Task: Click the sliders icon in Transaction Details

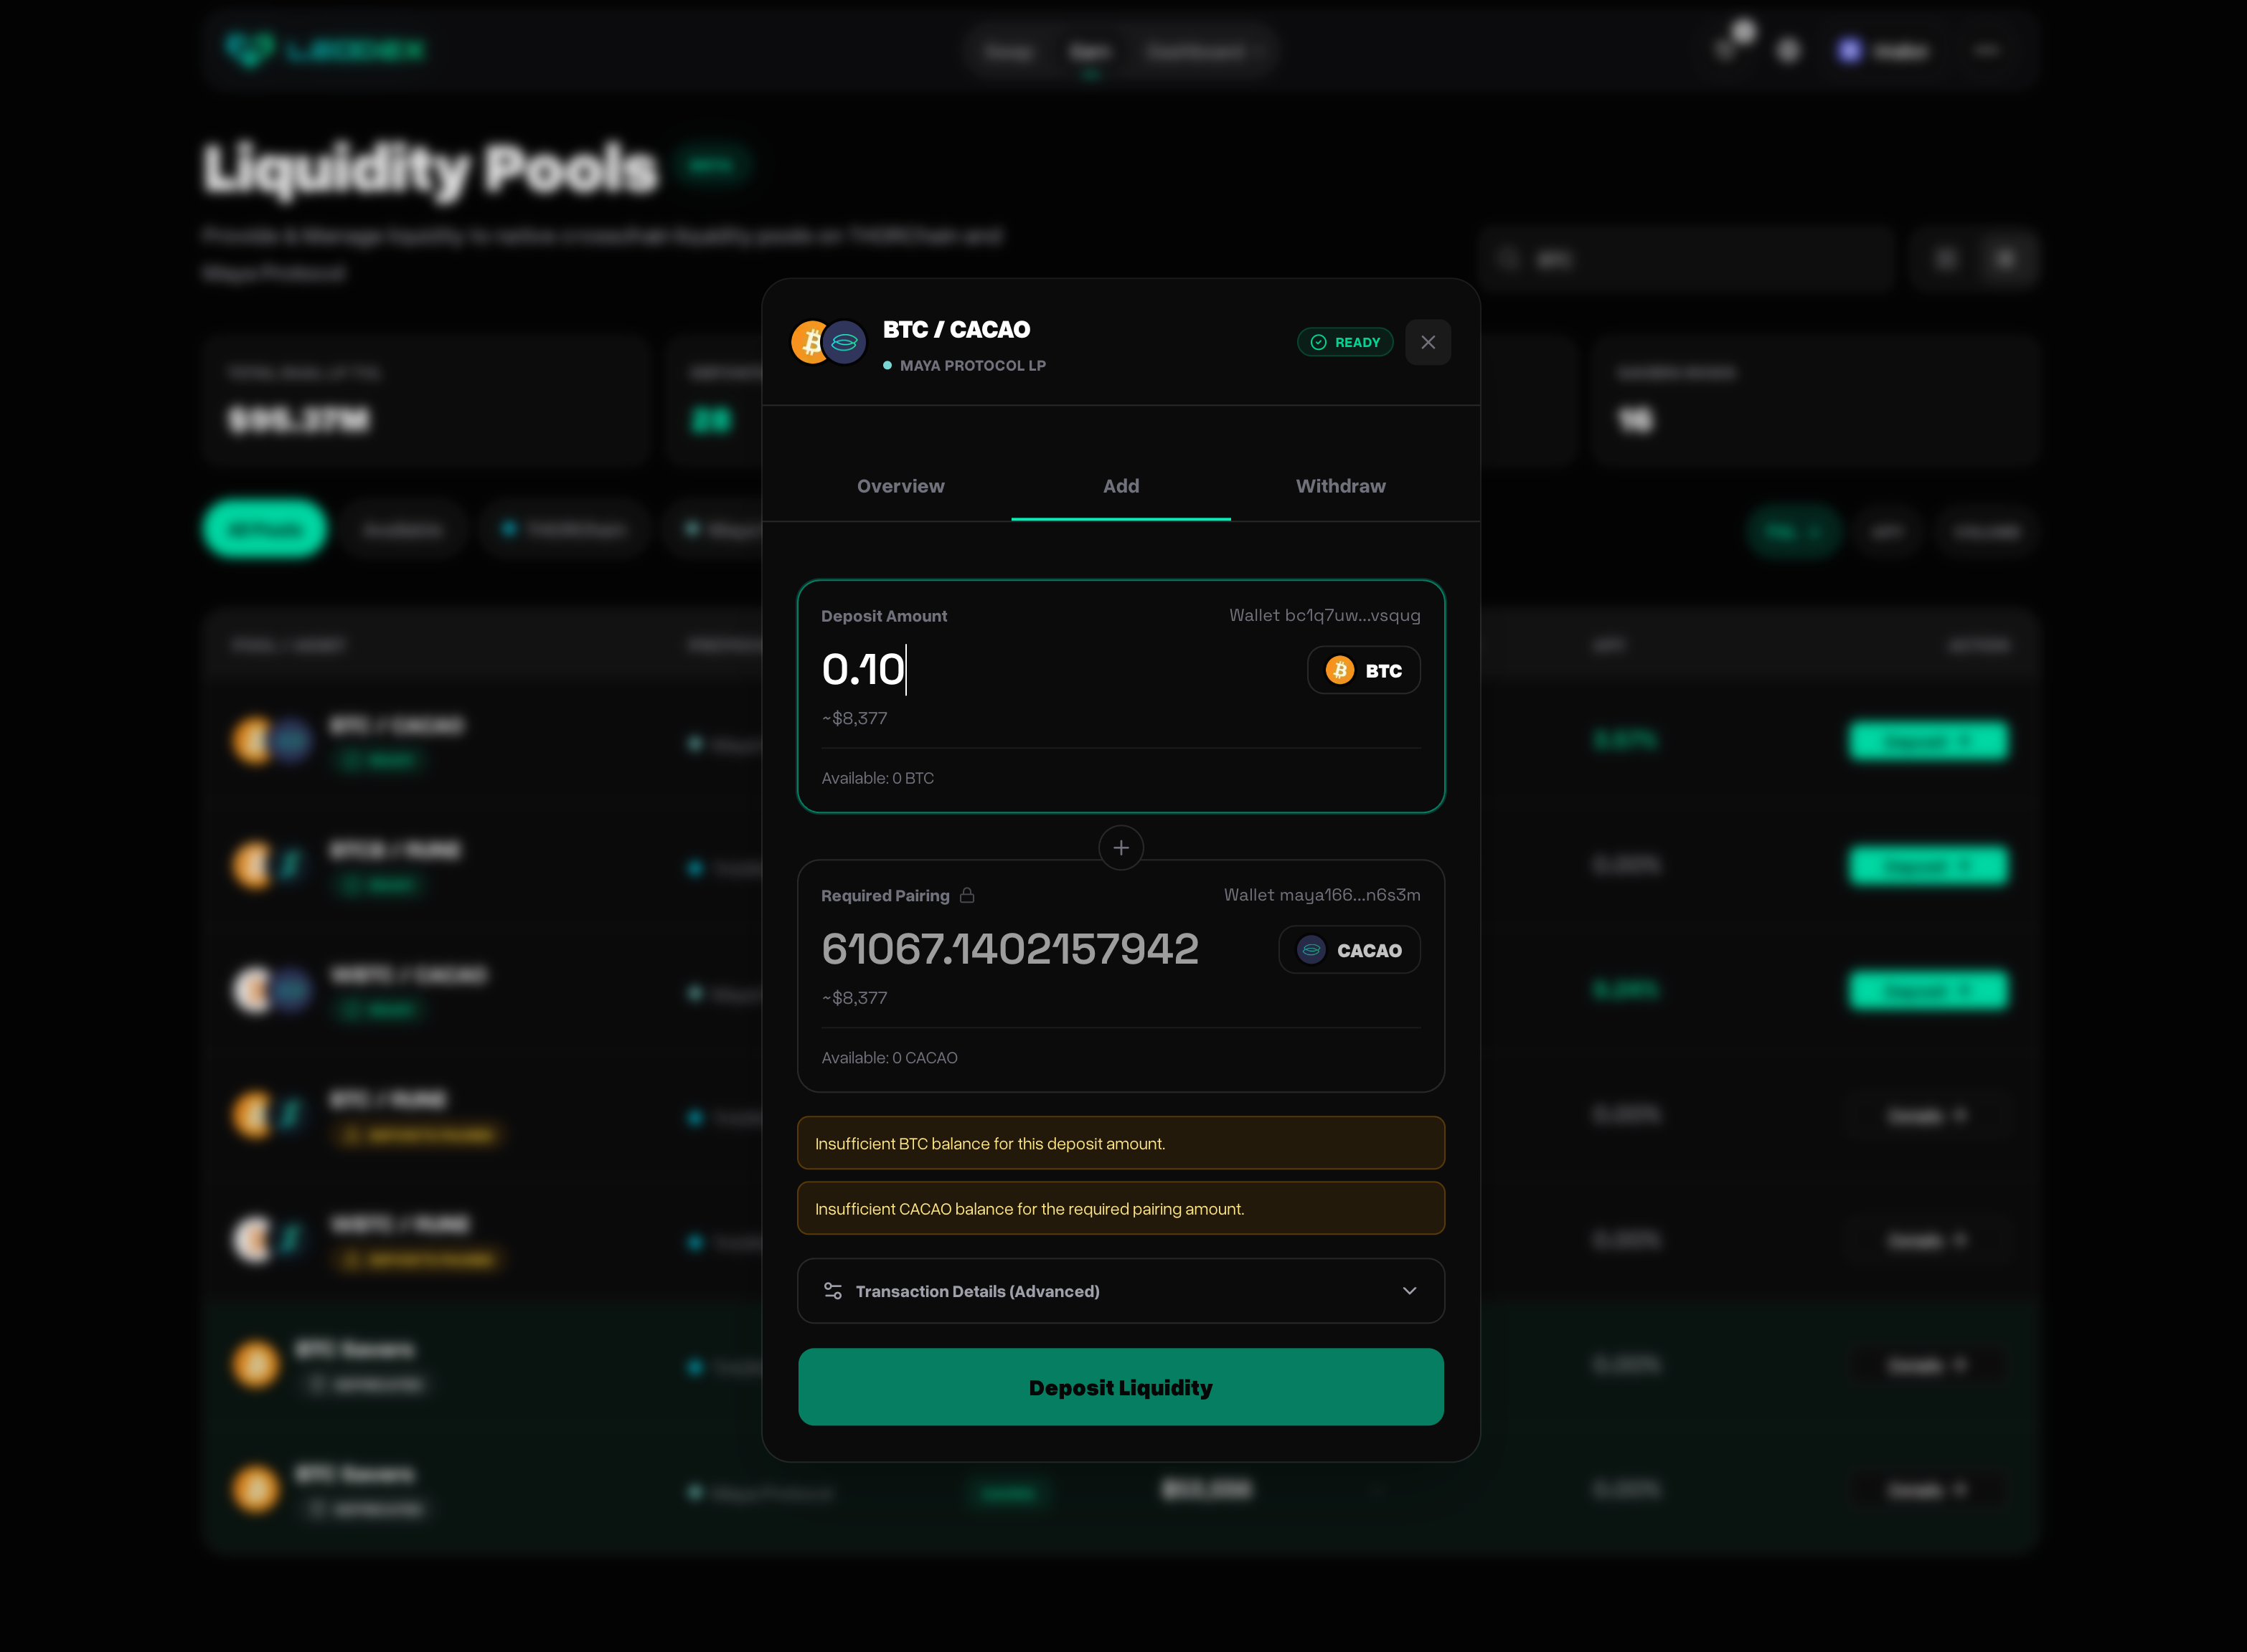Action: (x=832, y=1291)
